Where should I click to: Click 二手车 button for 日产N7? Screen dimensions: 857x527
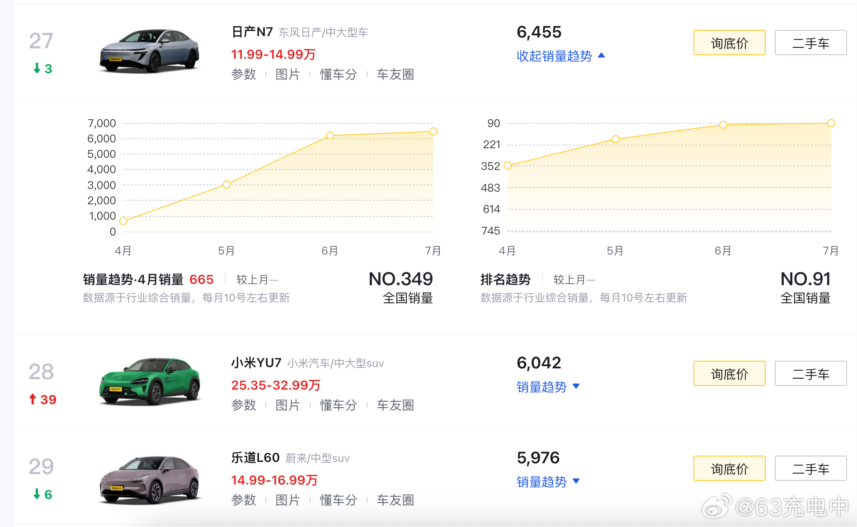pyautogui.click(x=810, y=43)
